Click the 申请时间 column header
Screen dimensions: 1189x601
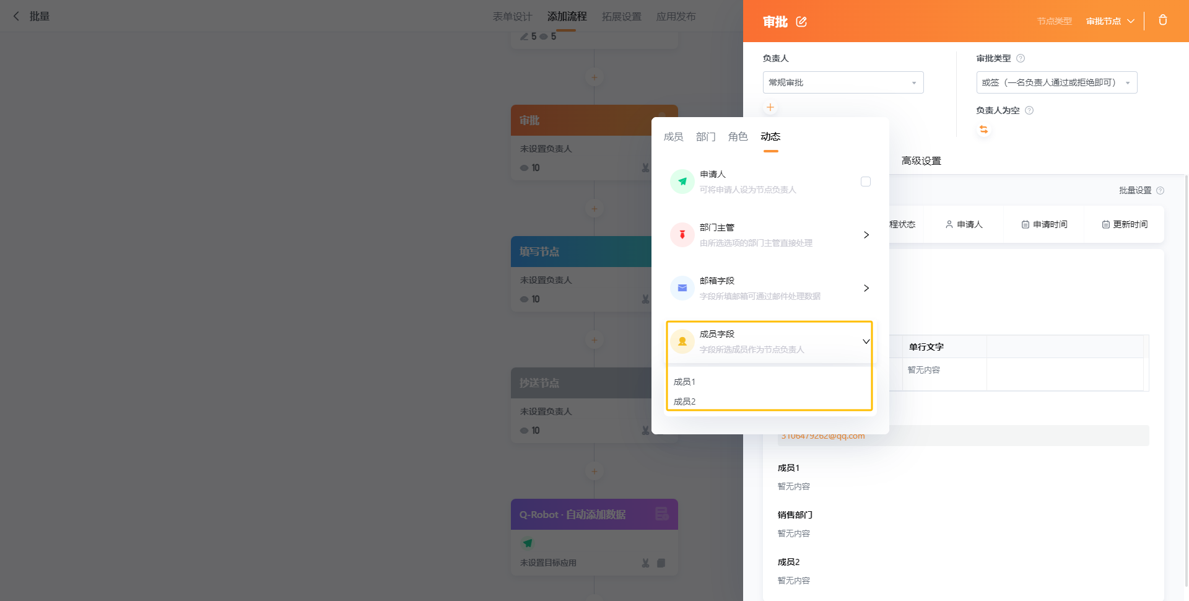(1045, 224)
